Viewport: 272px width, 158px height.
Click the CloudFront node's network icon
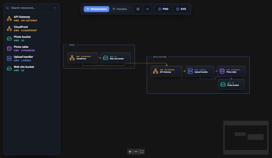coord(72,58)
